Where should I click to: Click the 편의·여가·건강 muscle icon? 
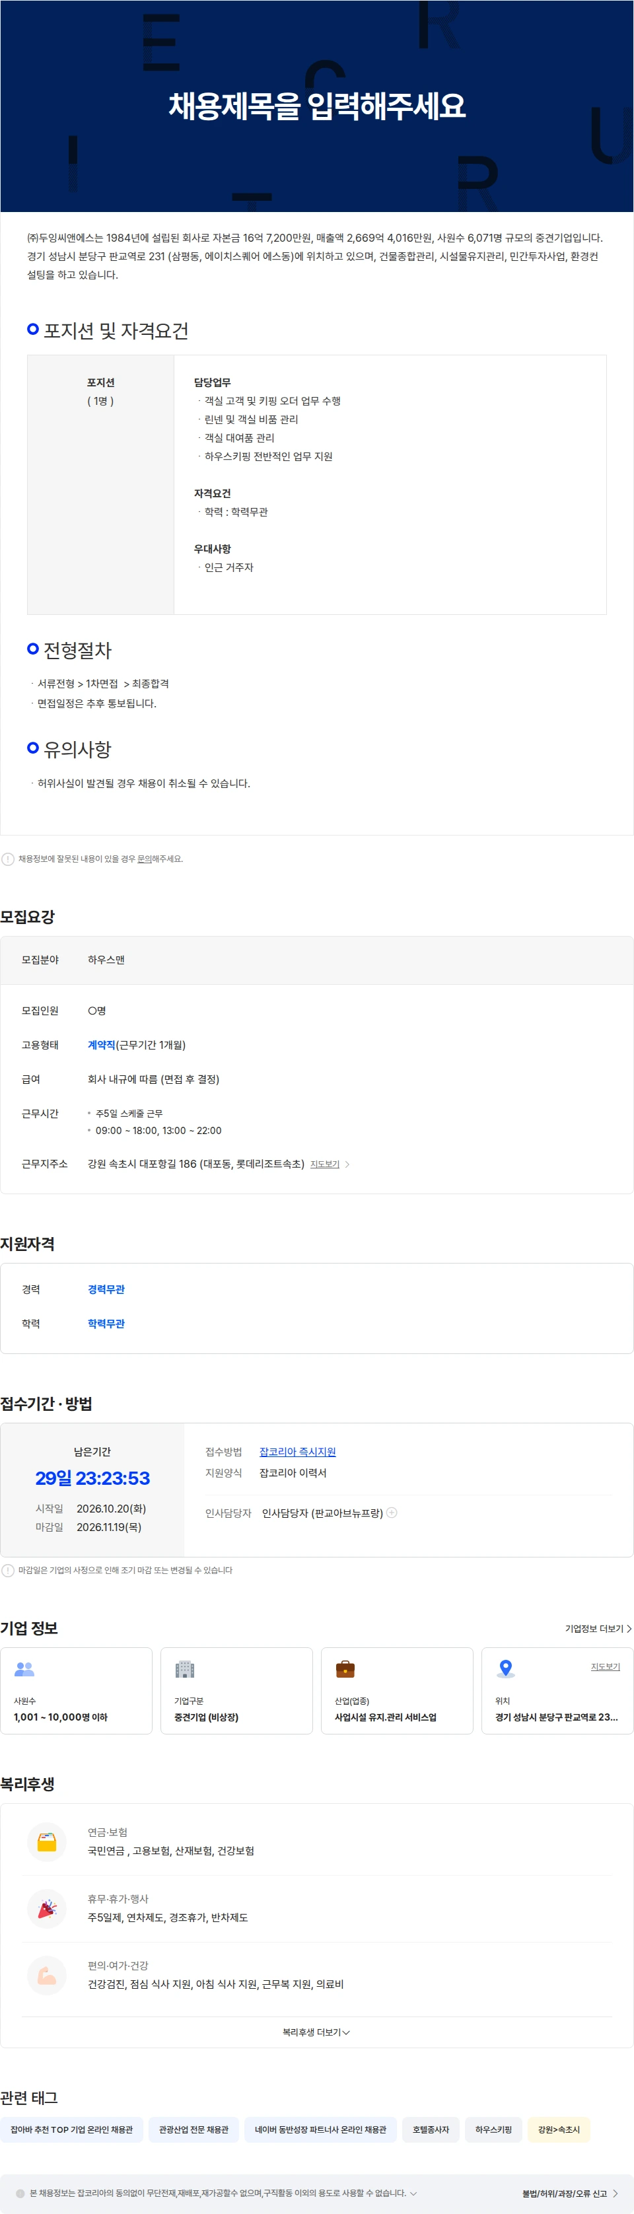click(x=46, y=1976)
